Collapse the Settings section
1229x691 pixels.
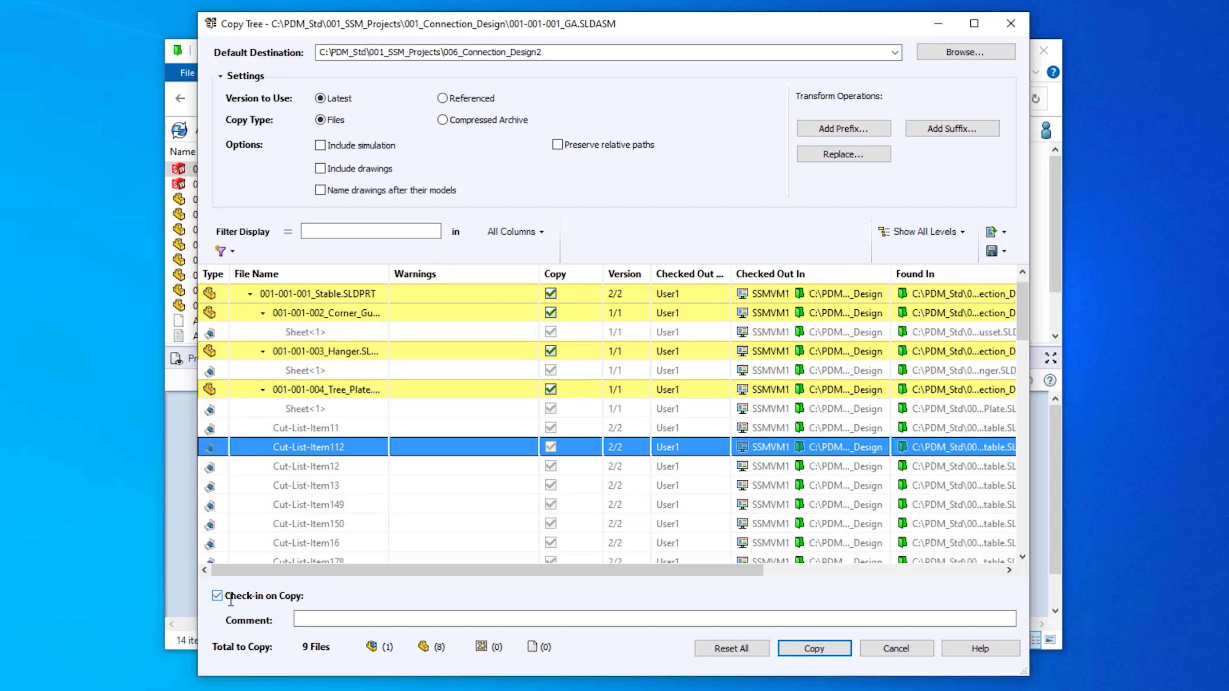tap(221, 76)
